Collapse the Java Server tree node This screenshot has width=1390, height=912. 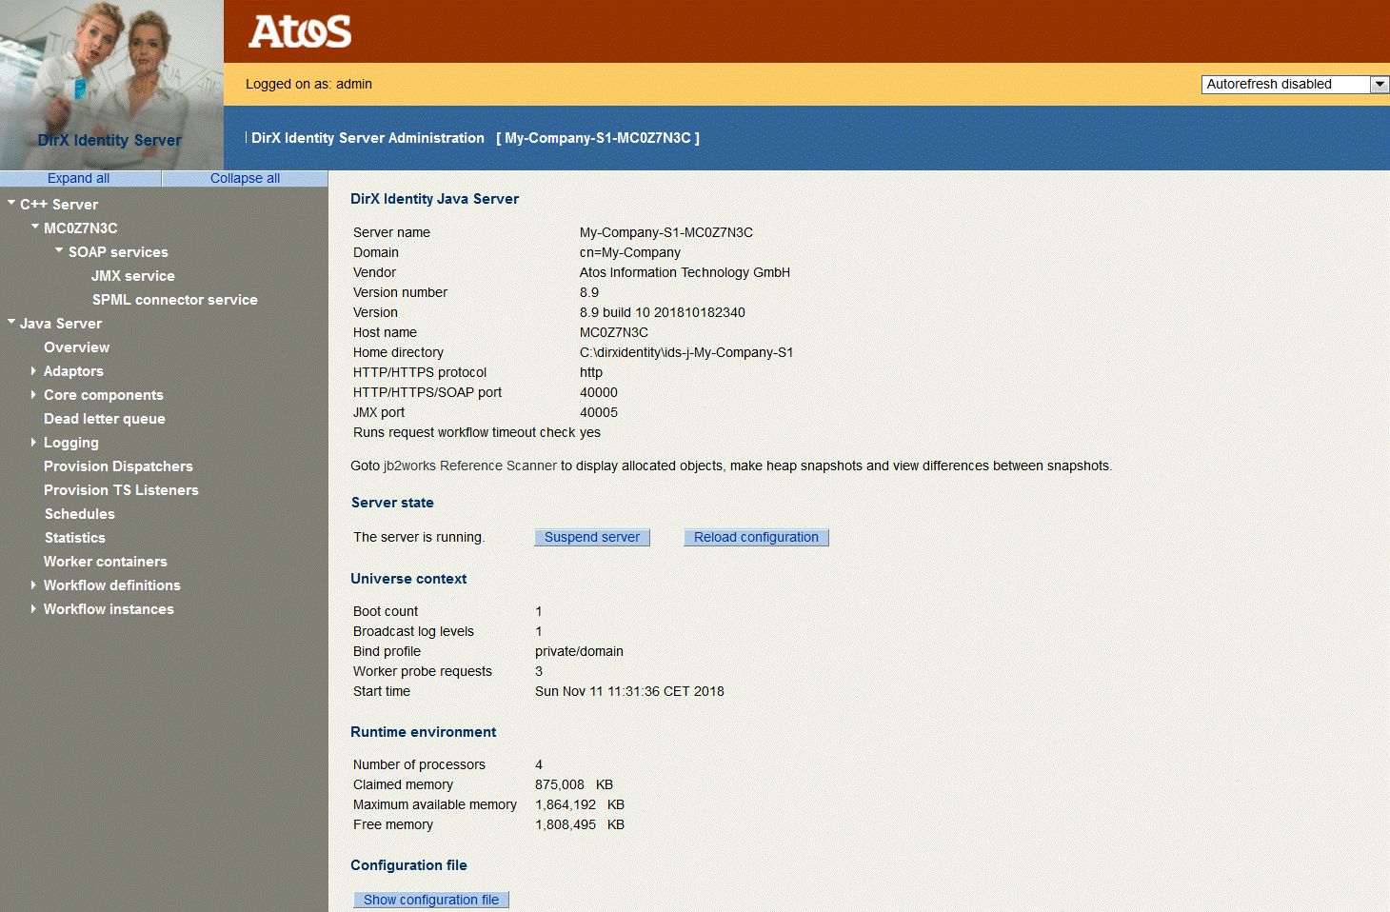10,323
